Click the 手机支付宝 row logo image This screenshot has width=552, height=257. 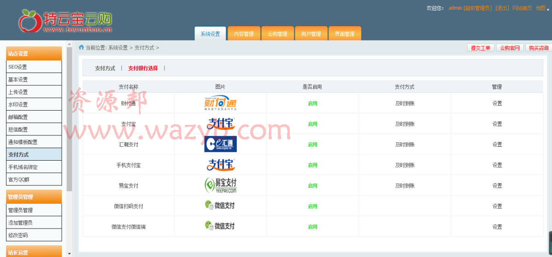[220, 165]
